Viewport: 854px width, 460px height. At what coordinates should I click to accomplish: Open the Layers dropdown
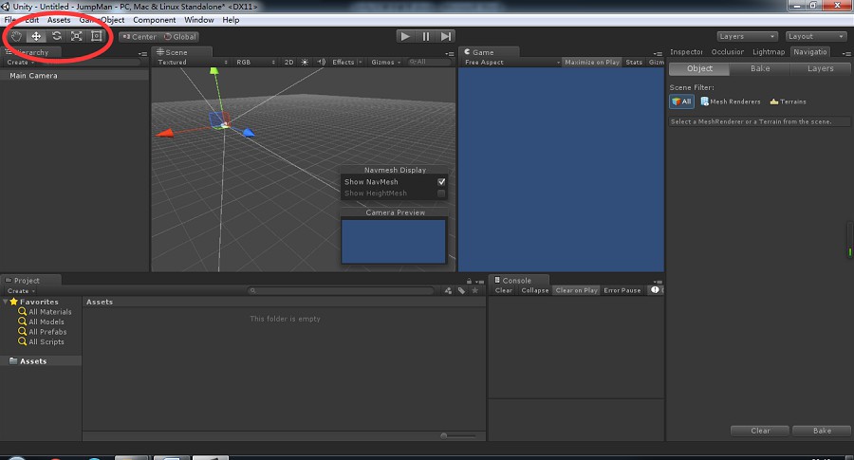click(x=747, y=36)
